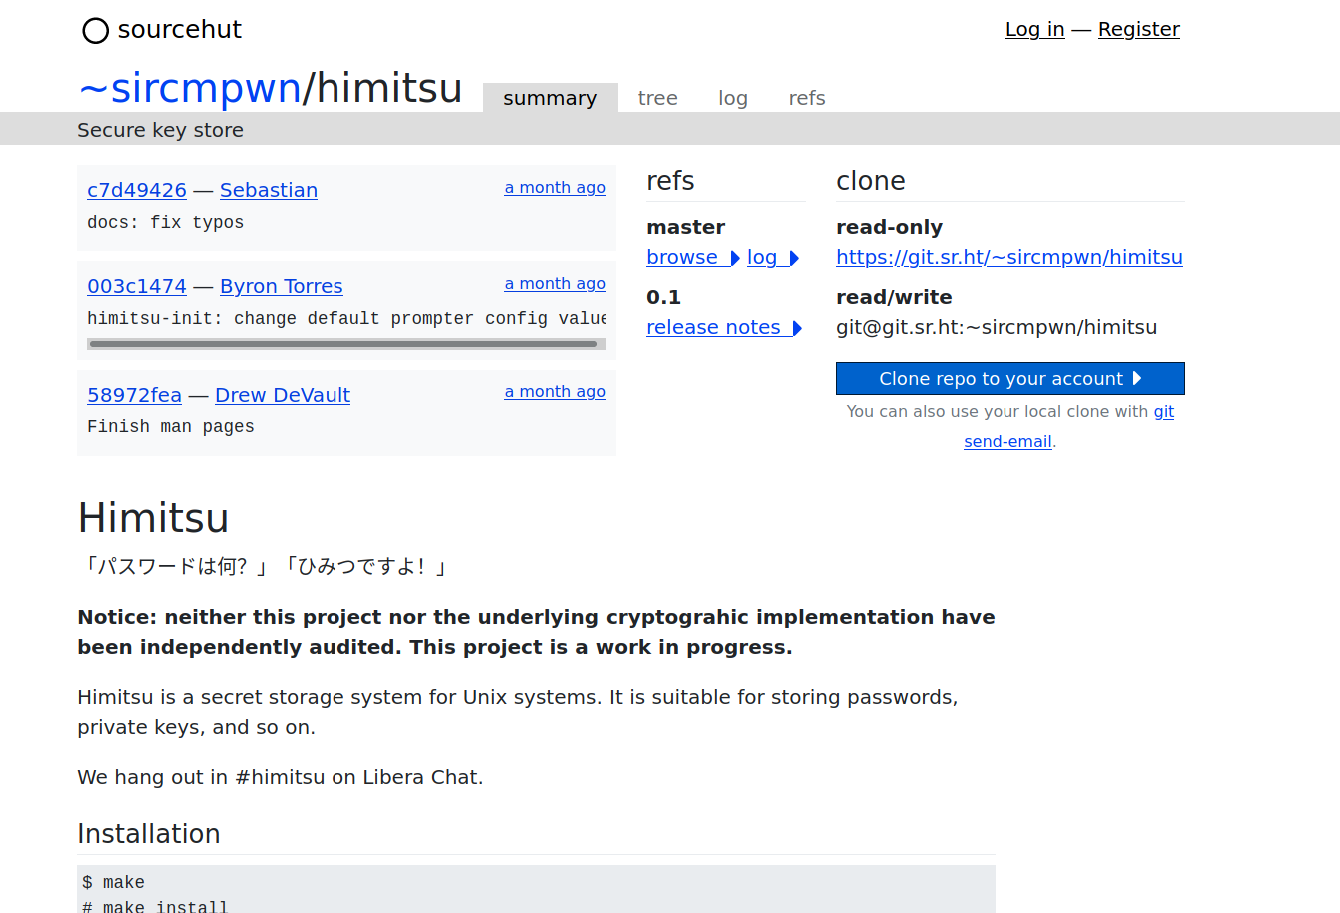
Task: Click 'a month ago' on Finish man pages commit
Action: click(555, 391)
